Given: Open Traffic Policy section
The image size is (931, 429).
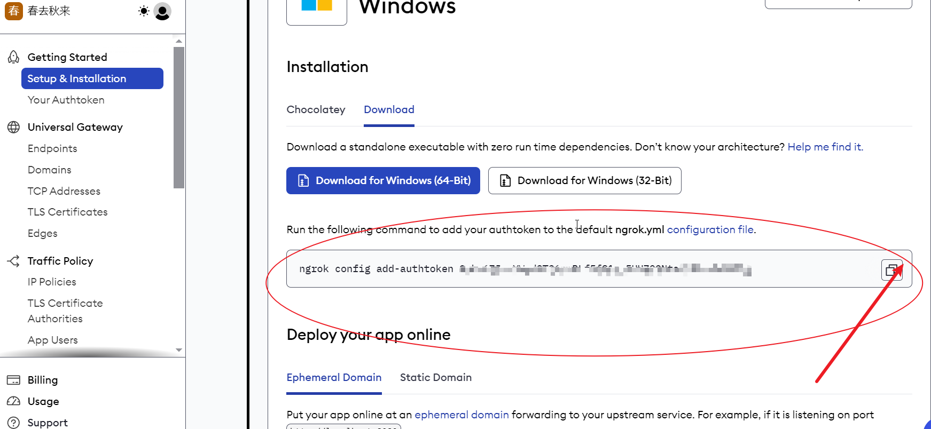Looking at the screenshot, I should 60,261.
